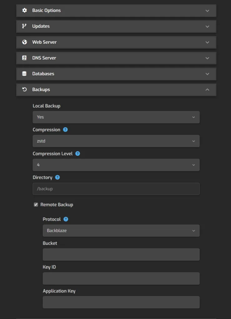Click the Directory input field

tap(116, 189)
